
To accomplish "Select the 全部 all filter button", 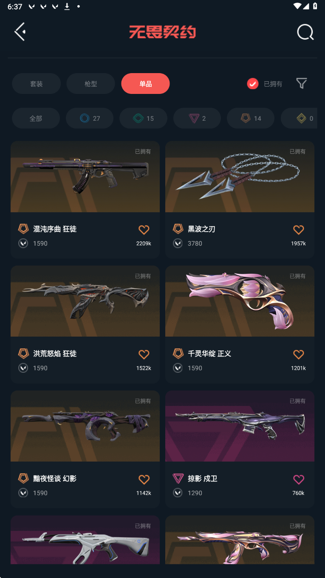I will tap(36, 118).
